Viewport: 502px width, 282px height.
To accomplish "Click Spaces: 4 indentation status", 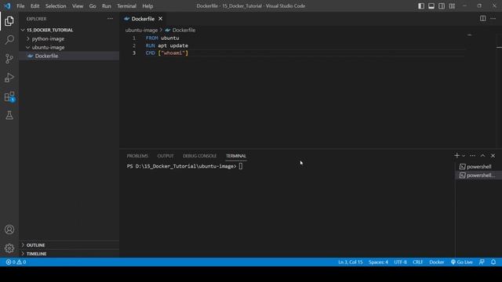I will point(378,262).
